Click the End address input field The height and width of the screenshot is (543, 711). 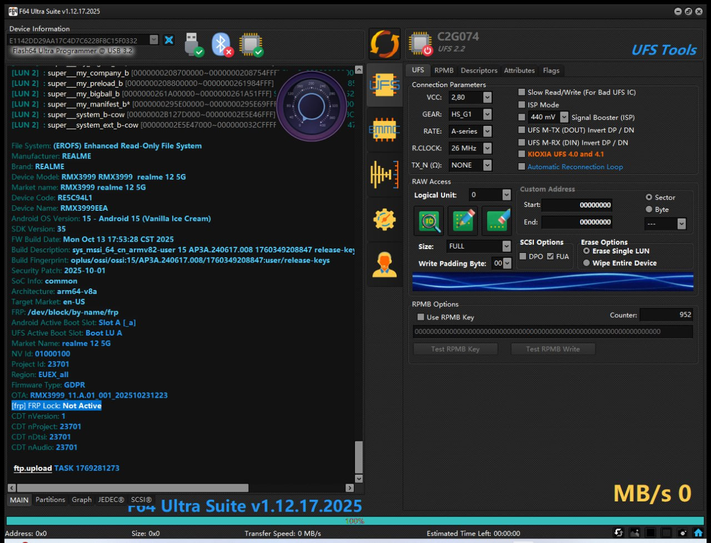pyautogui.click(x=577, y=222)
